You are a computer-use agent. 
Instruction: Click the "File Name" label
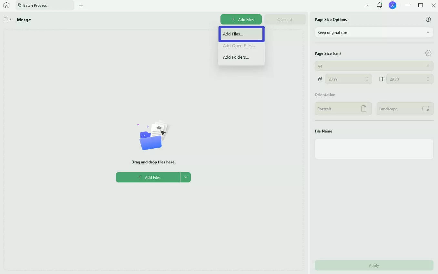(323, 131)
